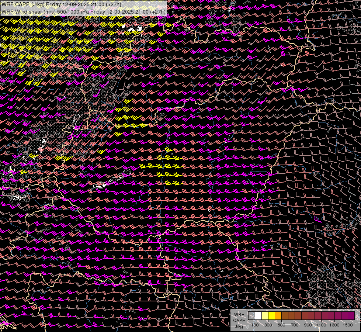This screenshot has height=332, width=361.
Task: Click the first brown legend swatch
Action: (285, 315)
